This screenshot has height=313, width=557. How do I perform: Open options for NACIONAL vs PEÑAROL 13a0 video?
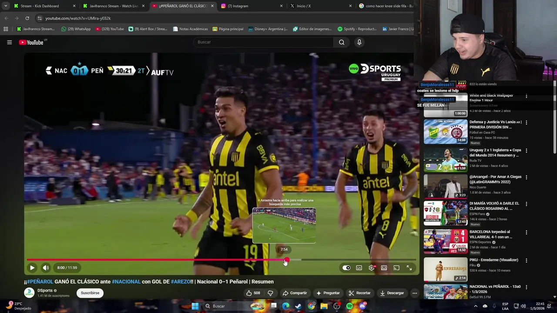tap(526, 287)
